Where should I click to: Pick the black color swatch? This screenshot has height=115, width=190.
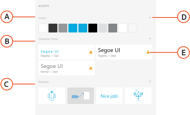pos(93,28)
